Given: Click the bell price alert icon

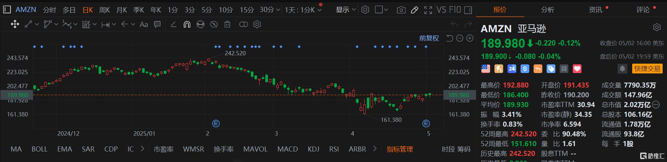Looking at the screenshot, I should [622, 68].
